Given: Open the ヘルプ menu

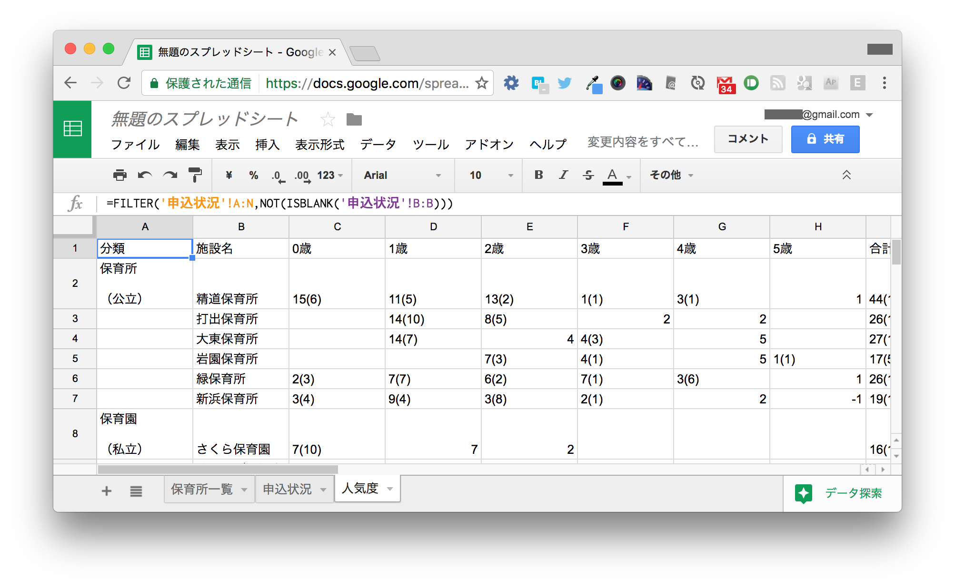Looking at the screenshot, I should (x=548, y=144).
